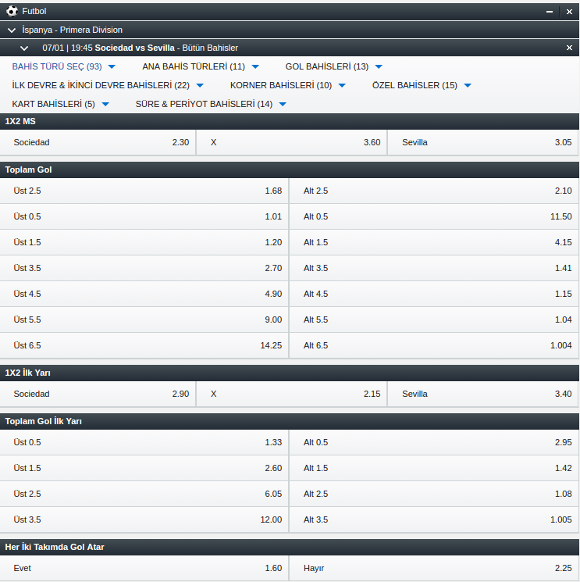This screenshot has height=582, width=580.
Task: Open SÜRE & PERİYOT BAHİSLERİ (14) dropdown
Action: click(x=211, y=104)
